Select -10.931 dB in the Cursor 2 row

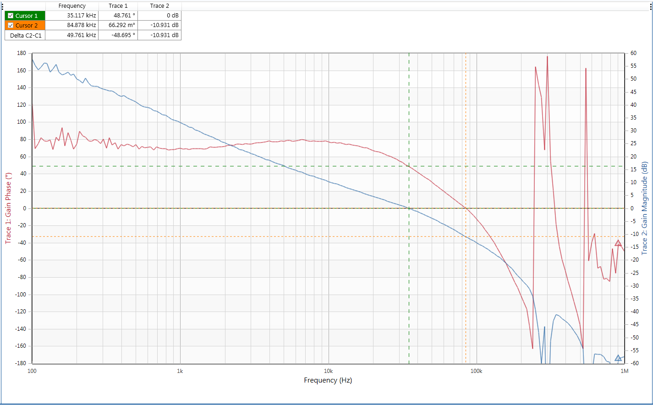pyautogui.click(x=159, y=25)
